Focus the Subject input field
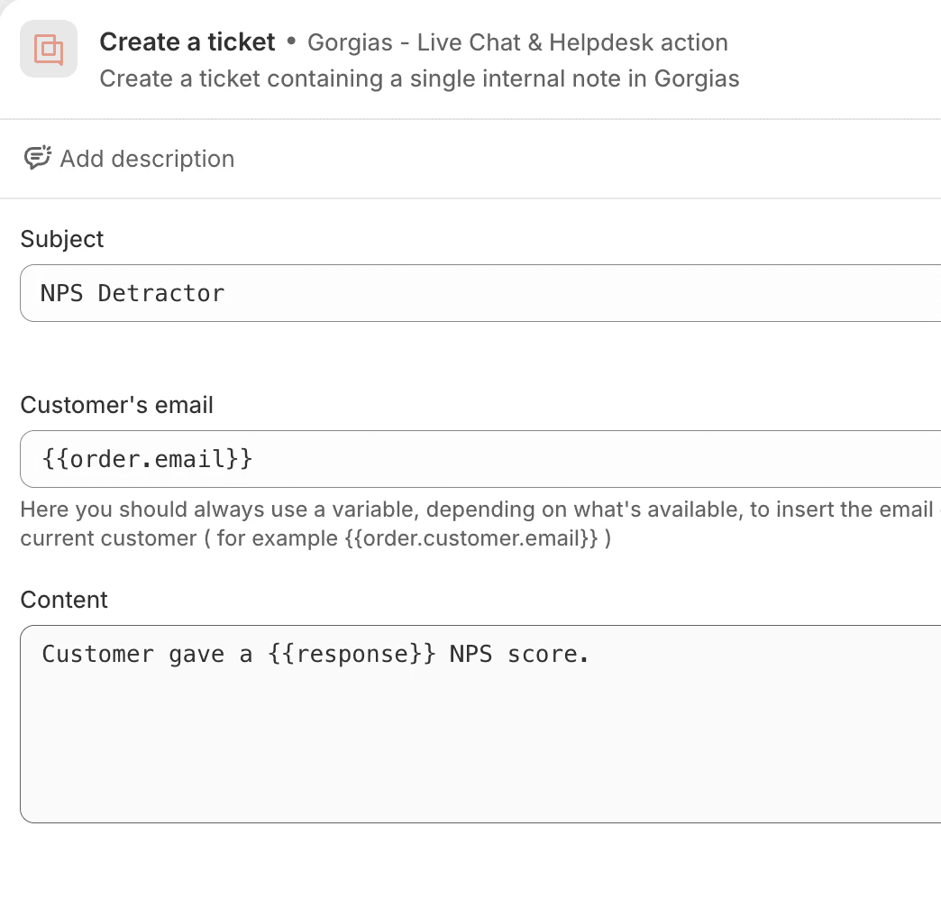Screen dimensions: 941x900 pyautogui.click(x=541, y=293)
